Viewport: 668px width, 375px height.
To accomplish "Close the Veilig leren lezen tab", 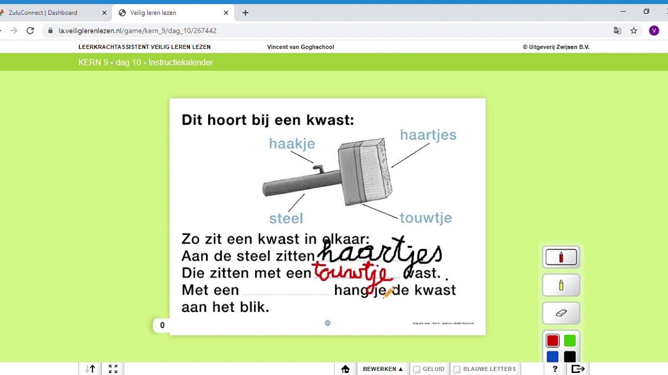I will coord(226,12).
